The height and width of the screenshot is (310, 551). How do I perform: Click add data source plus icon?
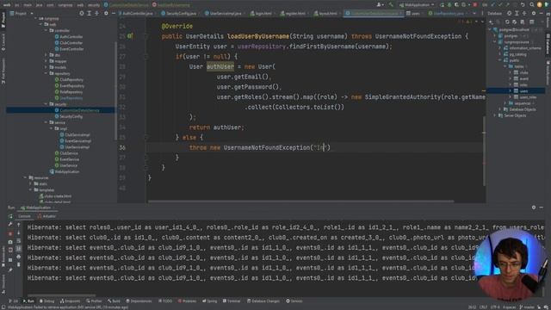[x=492, y=22]
